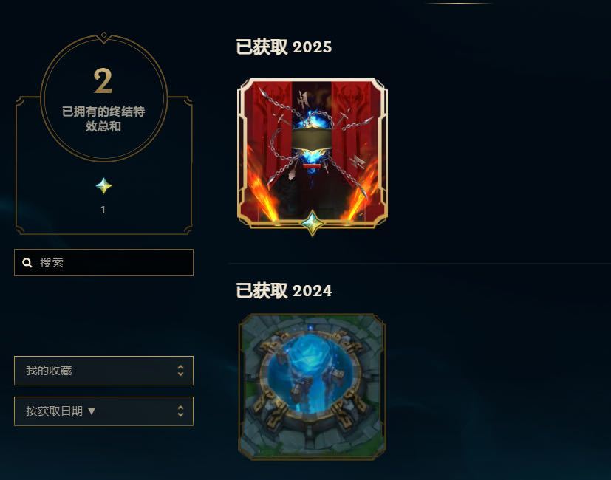Select the blue nexus crystal finisher thumbnail

pyautogui.click(x=312, y=387)
